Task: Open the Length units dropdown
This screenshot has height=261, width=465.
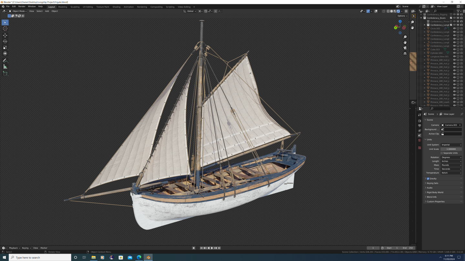Action: [451, 161]
